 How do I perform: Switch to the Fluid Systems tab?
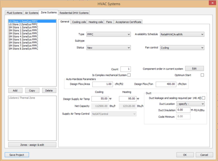[x=14, y=13]
